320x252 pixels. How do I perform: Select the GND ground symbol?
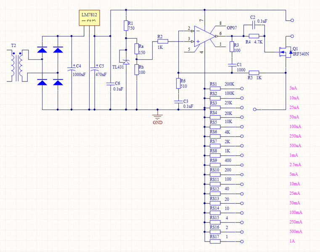click(x=157, y=116)
